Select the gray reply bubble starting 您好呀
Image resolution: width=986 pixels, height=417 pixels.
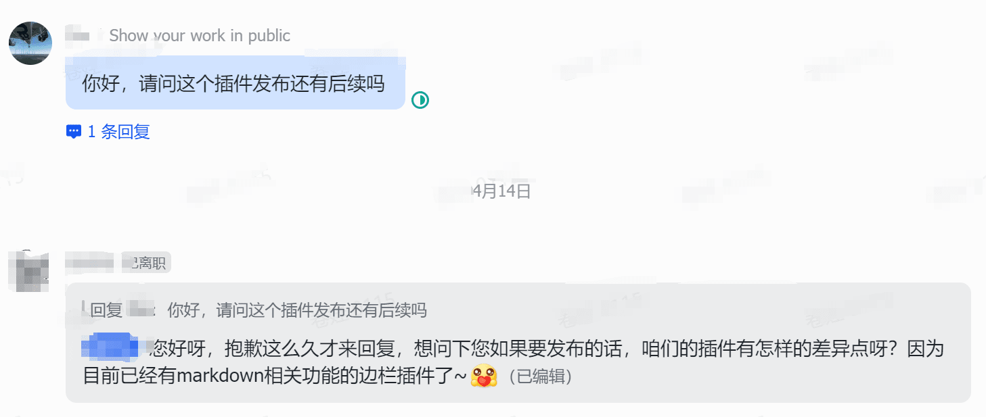[518, 343]
